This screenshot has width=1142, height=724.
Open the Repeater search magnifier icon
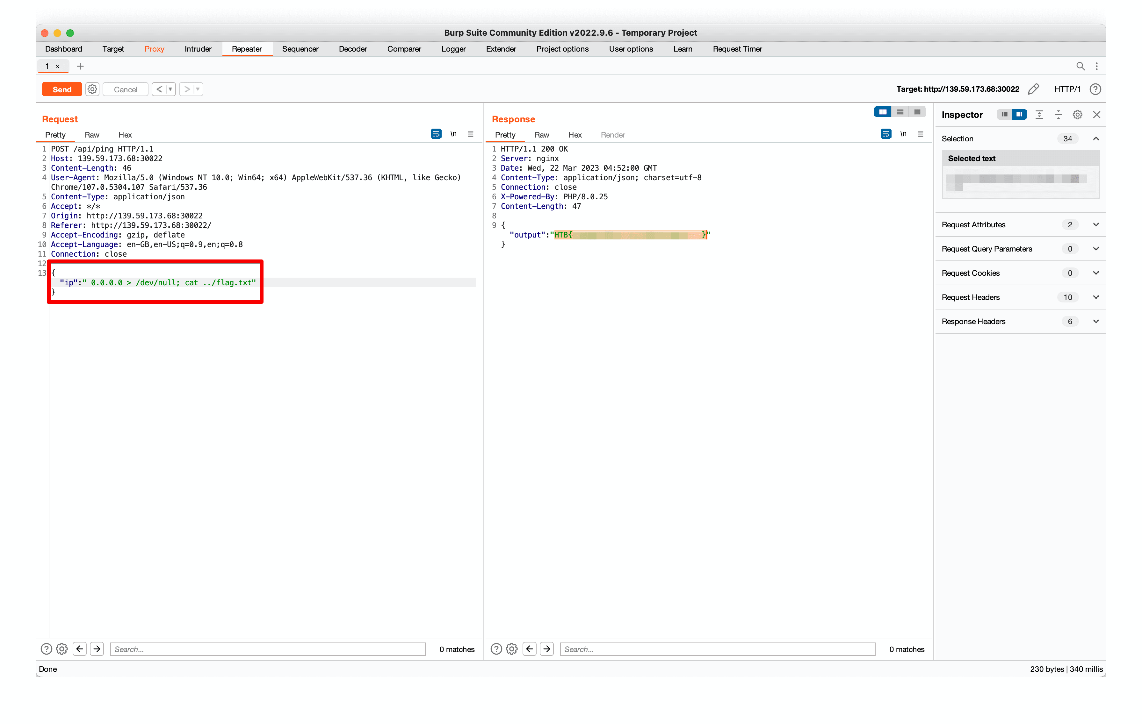click(1080, 66)
